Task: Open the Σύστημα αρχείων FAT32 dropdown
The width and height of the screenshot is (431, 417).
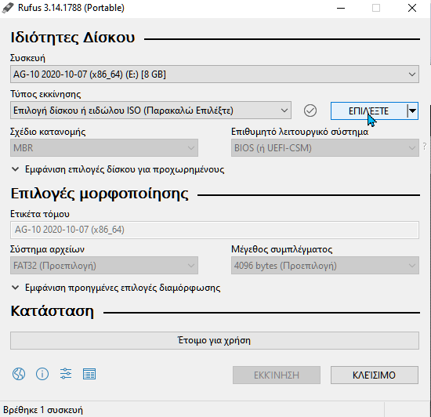Action: click(104, 266)
